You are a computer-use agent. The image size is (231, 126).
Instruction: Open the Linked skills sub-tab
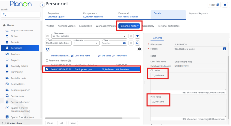coord(86,26)
